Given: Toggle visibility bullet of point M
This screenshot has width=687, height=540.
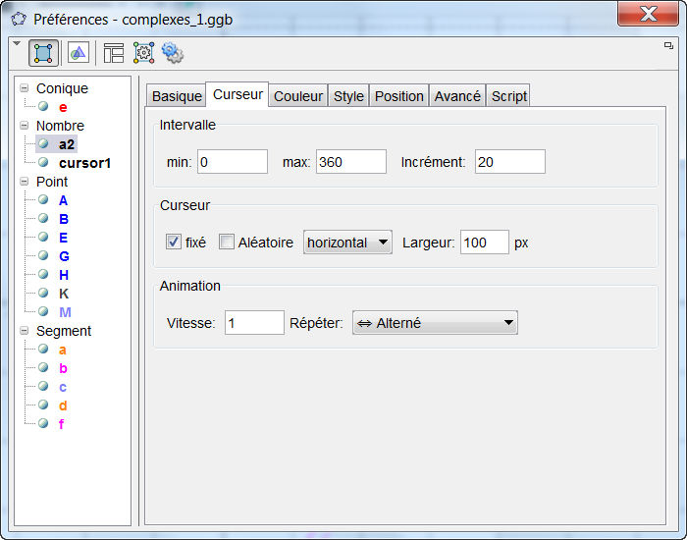Looking at the screenshot, I should (43, 311).
